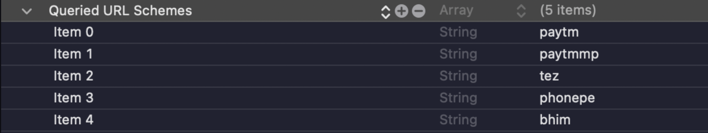Click the paytmmp value field
Screen dimensions: 708x133
[x=569, y=54]
